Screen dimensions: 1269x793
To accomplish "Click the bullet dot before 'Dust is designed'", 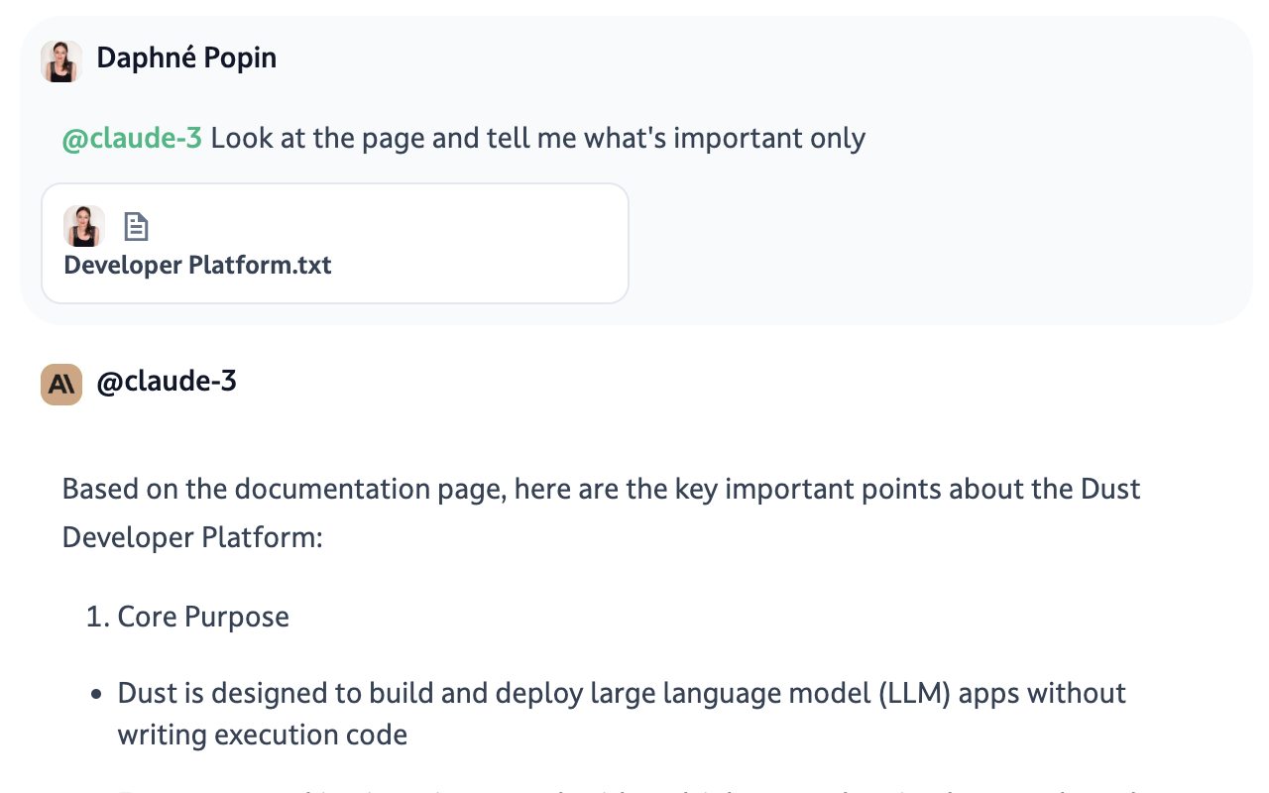I will pos(96,694).
